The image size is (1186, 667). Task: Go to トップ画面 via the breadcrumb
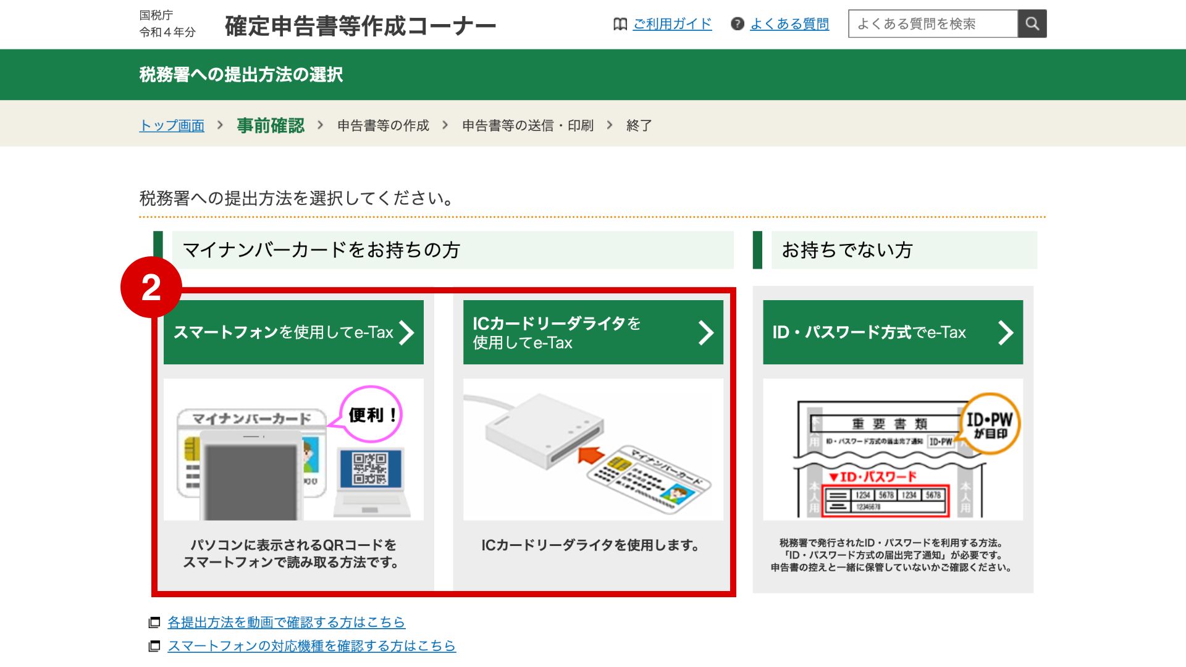[172, 125]
